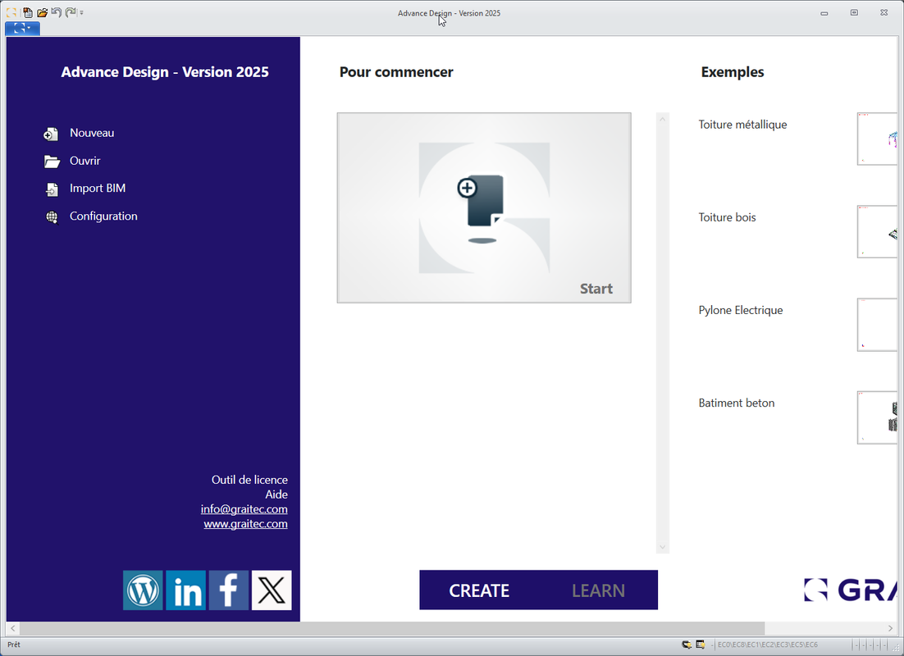
Task: Click the horizontal scrollbar thumb
Action: point(393,628)
